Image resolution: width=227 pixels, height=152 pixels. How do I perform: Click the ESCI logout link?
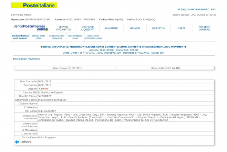(x=213, y=10)
